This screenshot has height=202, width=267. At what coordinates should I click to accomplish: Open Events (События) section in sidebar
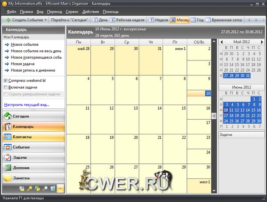(33, 147)
